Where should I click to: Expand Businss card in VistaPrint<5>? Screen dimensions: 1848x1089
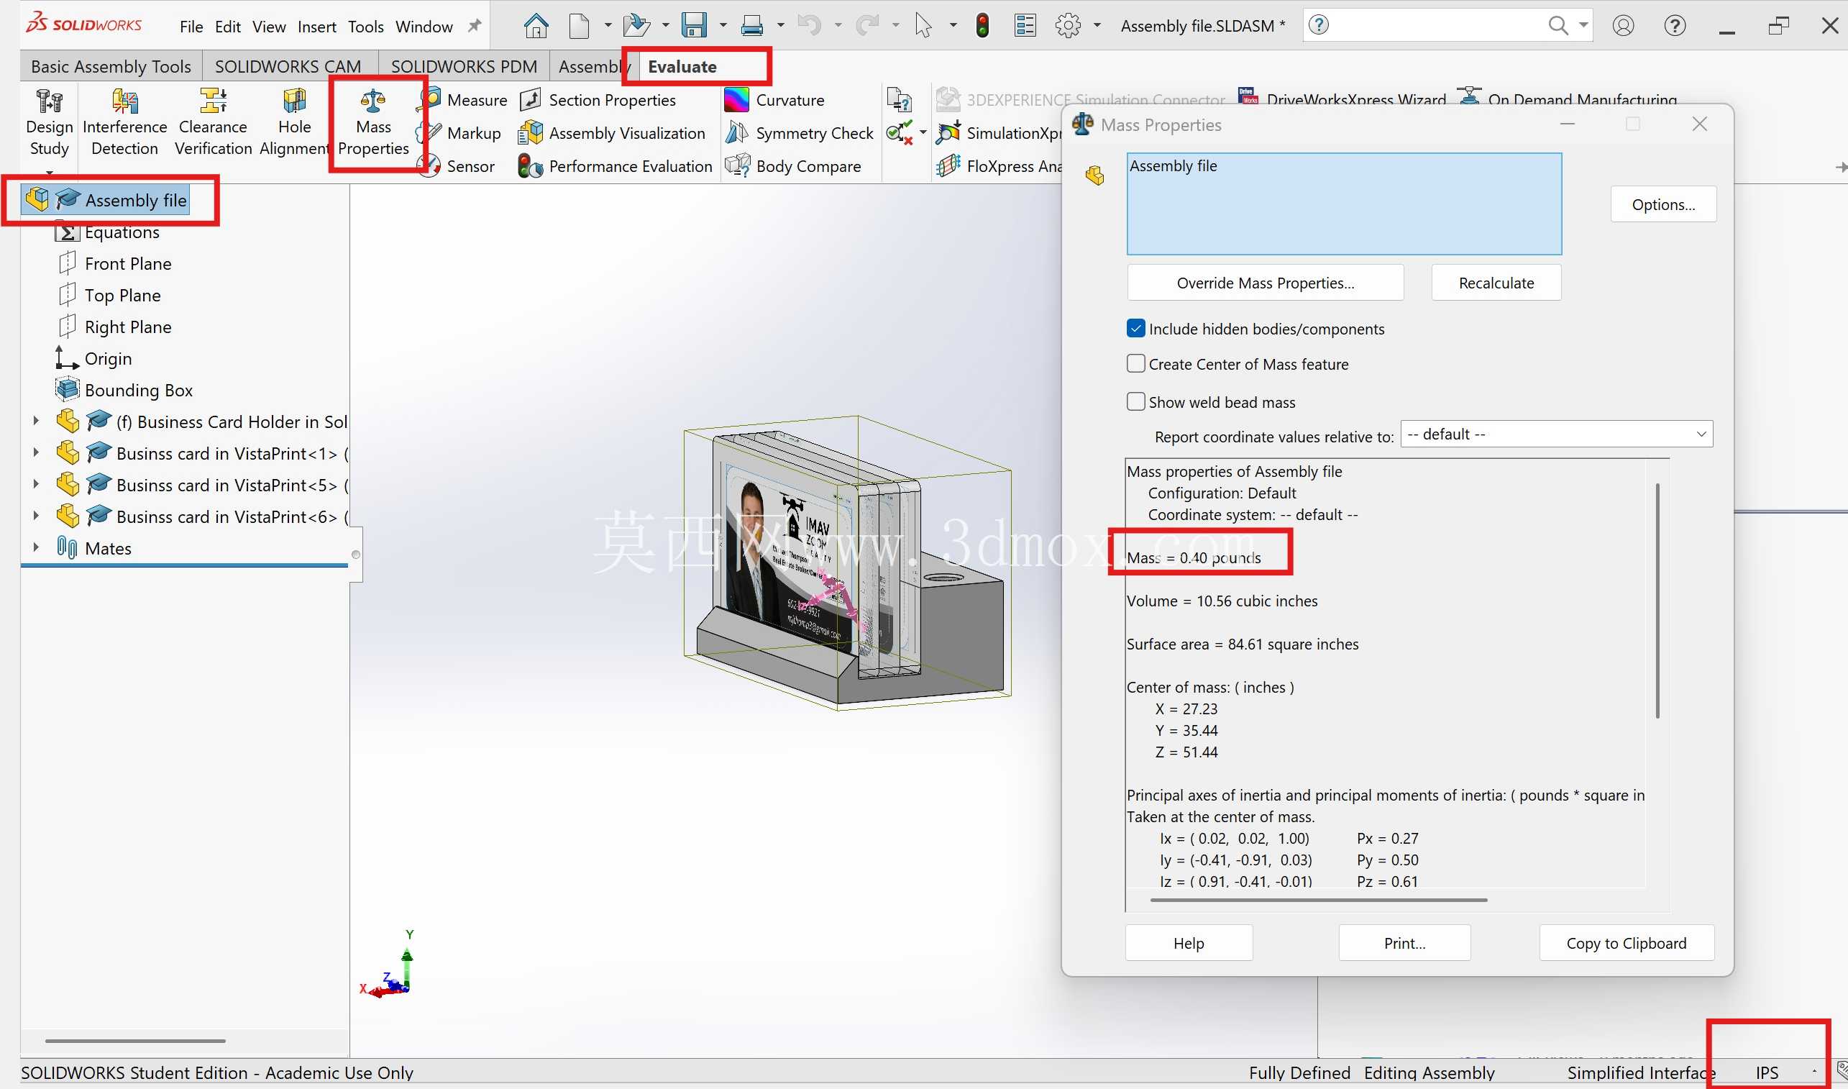[35, 484]
